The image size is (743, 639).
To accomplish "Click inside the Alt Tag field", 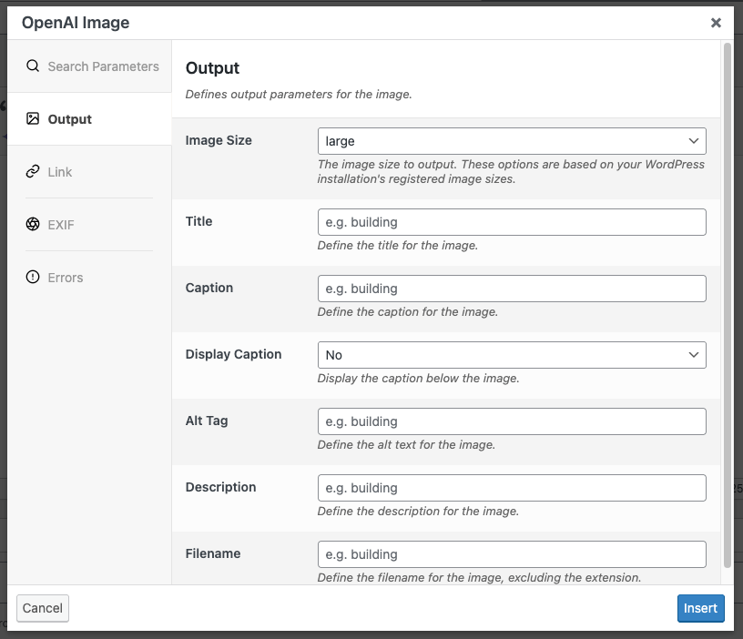I will (x=511, y=421).
